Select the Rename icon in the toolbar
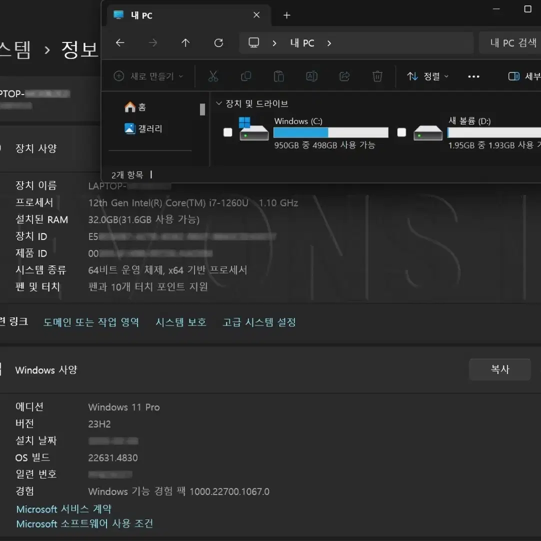The image size is (541, 541). click(x=311, y=76)
